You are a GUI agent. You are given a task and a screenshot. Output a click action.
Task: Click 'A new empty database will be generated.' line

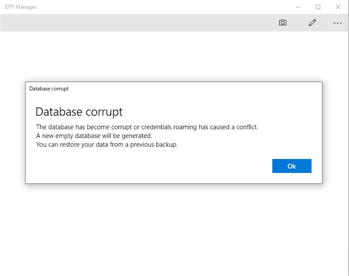click(94, 136)
